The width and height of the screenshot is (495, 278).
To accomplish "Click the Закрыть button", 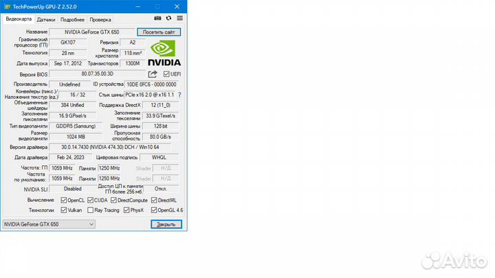I will click(x=166, y=224).
